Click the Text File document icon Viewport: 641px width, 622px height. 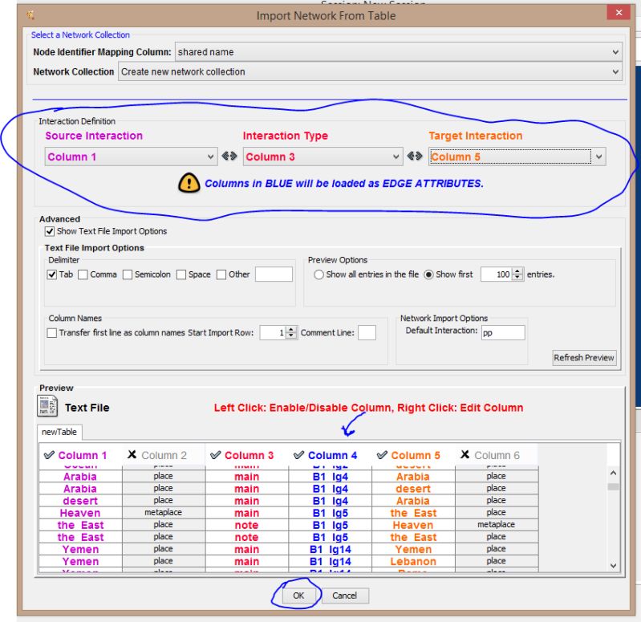click(x=47, y=406)
